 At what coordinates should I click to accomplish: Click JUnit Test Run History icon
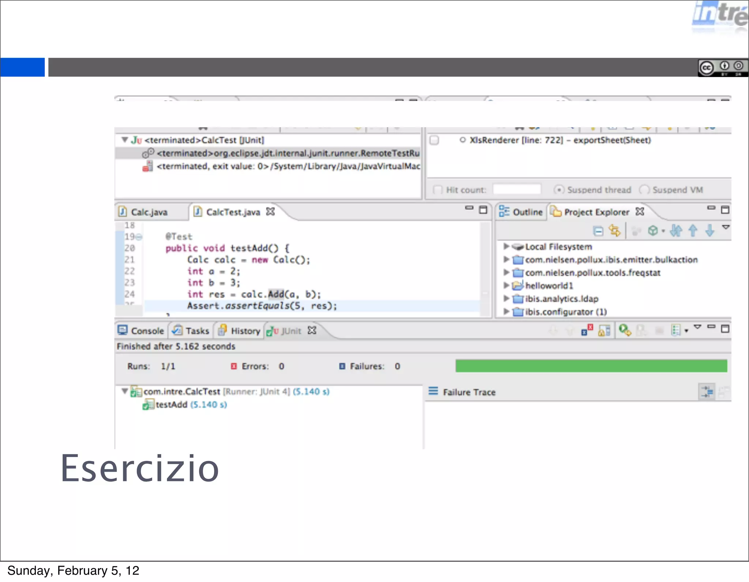click(x=676, y=330)
